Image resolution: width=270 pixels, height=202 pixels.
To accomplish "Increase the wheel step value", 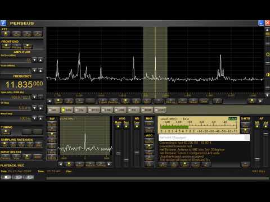I will tap(40, 118).
